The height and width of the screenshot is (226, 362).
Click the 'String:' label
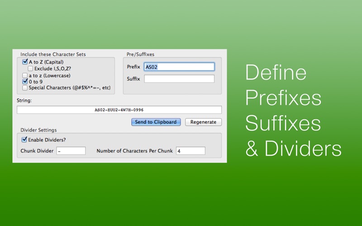pyautogui.click(x=24, y=100)
